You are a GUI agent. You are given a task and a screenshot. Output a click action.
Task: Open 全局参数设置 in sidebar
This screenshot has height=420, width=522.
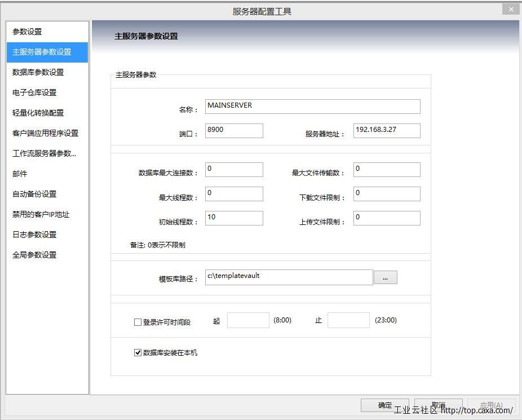click(34, 255)
